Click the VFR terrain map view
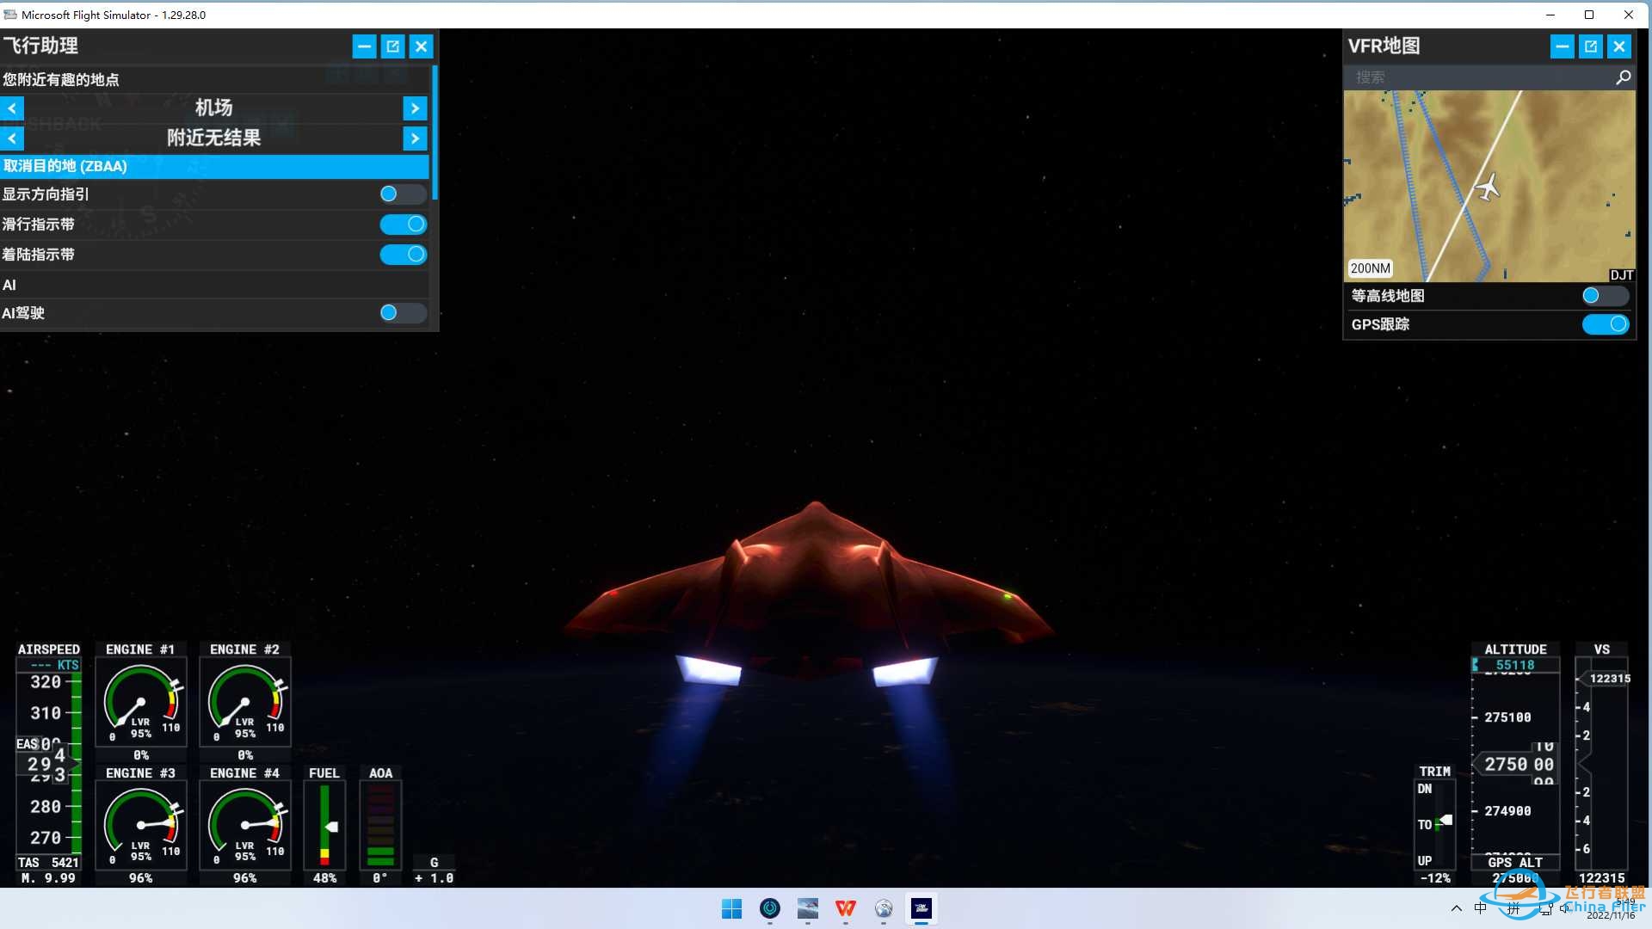This screenshot has width=1652, height=929. [1489, 186]
